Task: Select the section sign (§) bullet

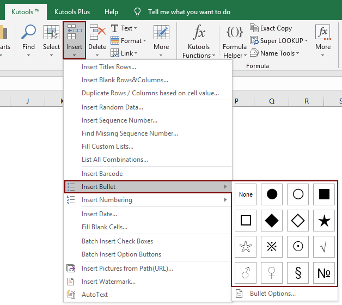Action: click(298, 273)
